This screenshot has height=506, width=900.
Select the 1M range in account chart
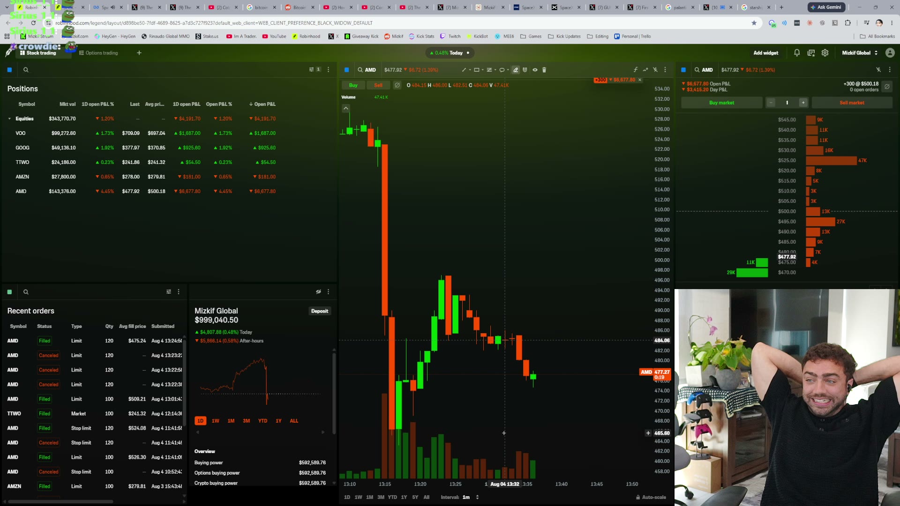231,421
